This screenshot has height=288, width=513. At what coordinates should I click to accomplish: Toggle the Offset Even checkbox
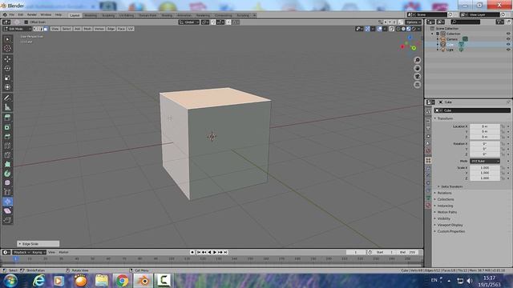(x=26, y=22)
